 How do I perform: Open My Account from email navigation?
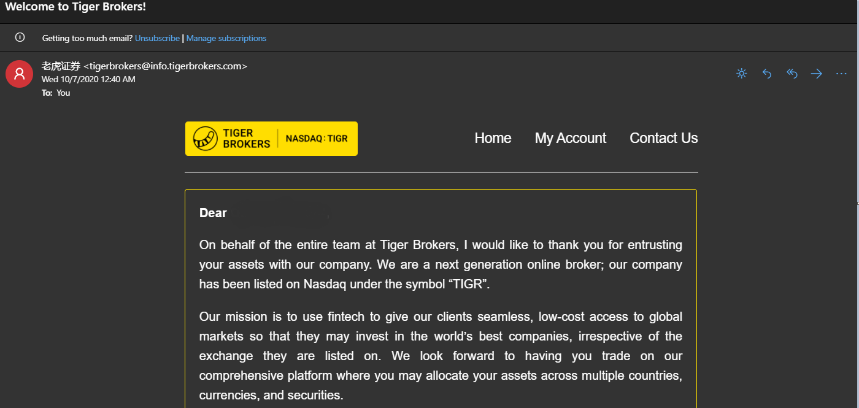coord(571,138)
